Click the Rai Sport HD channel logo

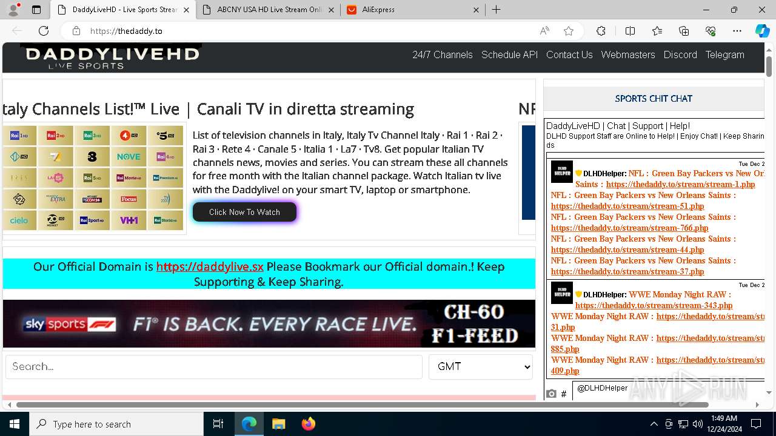coord(92,220)
